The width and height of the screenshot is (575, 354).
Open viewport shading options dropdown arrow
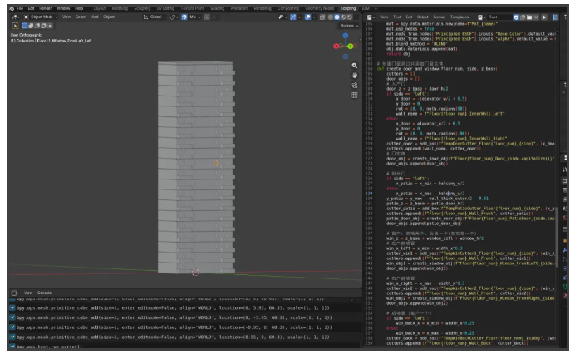(356, 17)
